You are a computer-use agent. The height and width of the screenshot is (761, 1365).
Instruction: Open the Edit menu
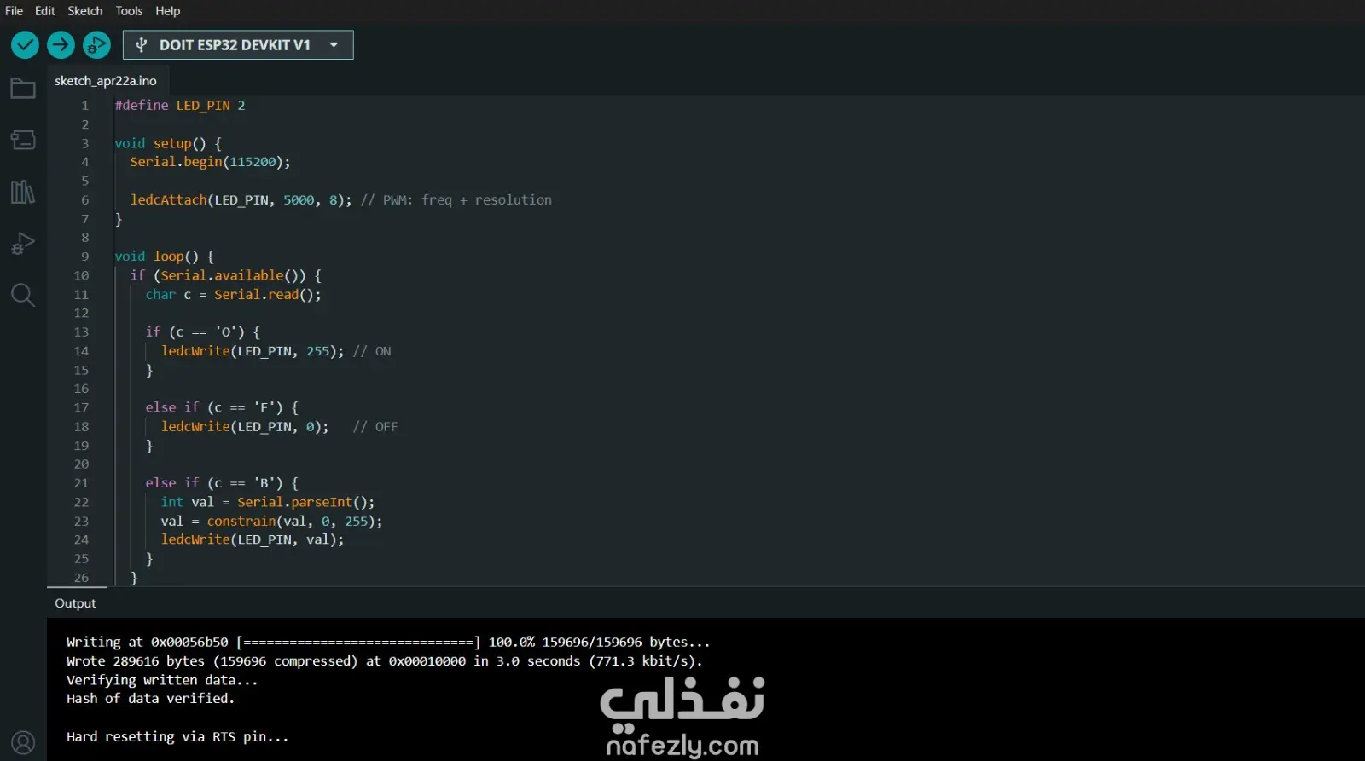(x=44, y=11)
